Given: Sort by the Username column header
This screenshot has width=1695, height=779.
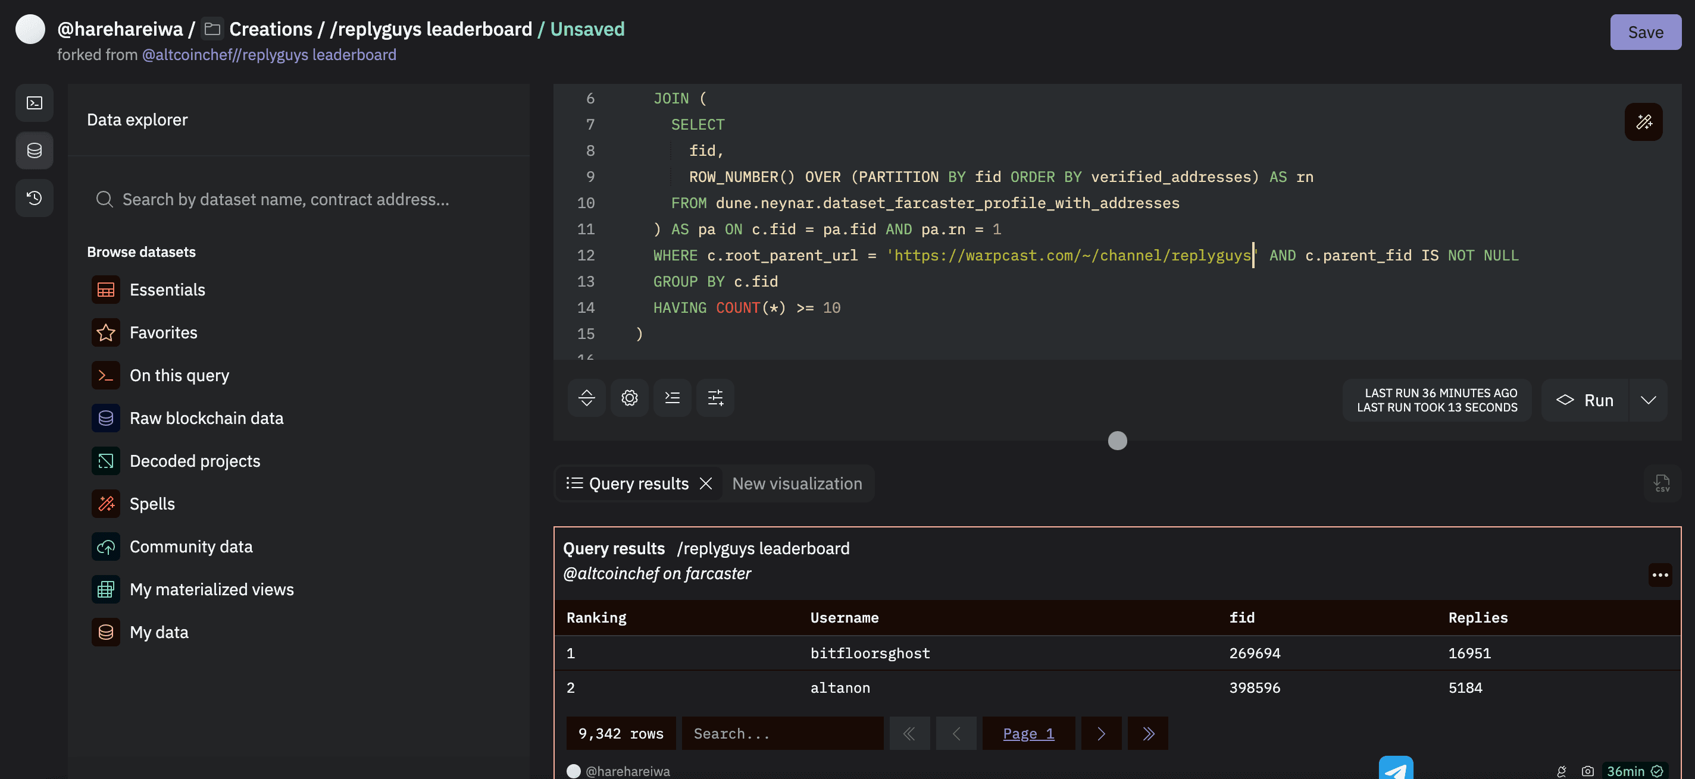Looking at the screenshot, I should point(844,617).
